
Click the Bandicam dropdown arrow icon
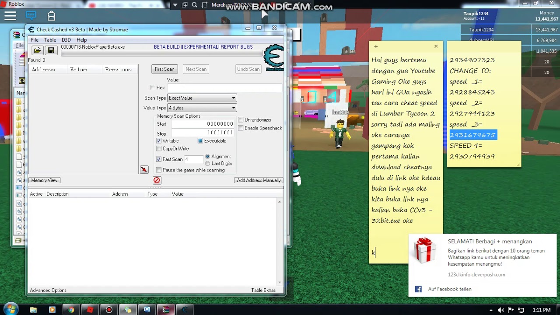pyautogui.click(x=175, y=5)
